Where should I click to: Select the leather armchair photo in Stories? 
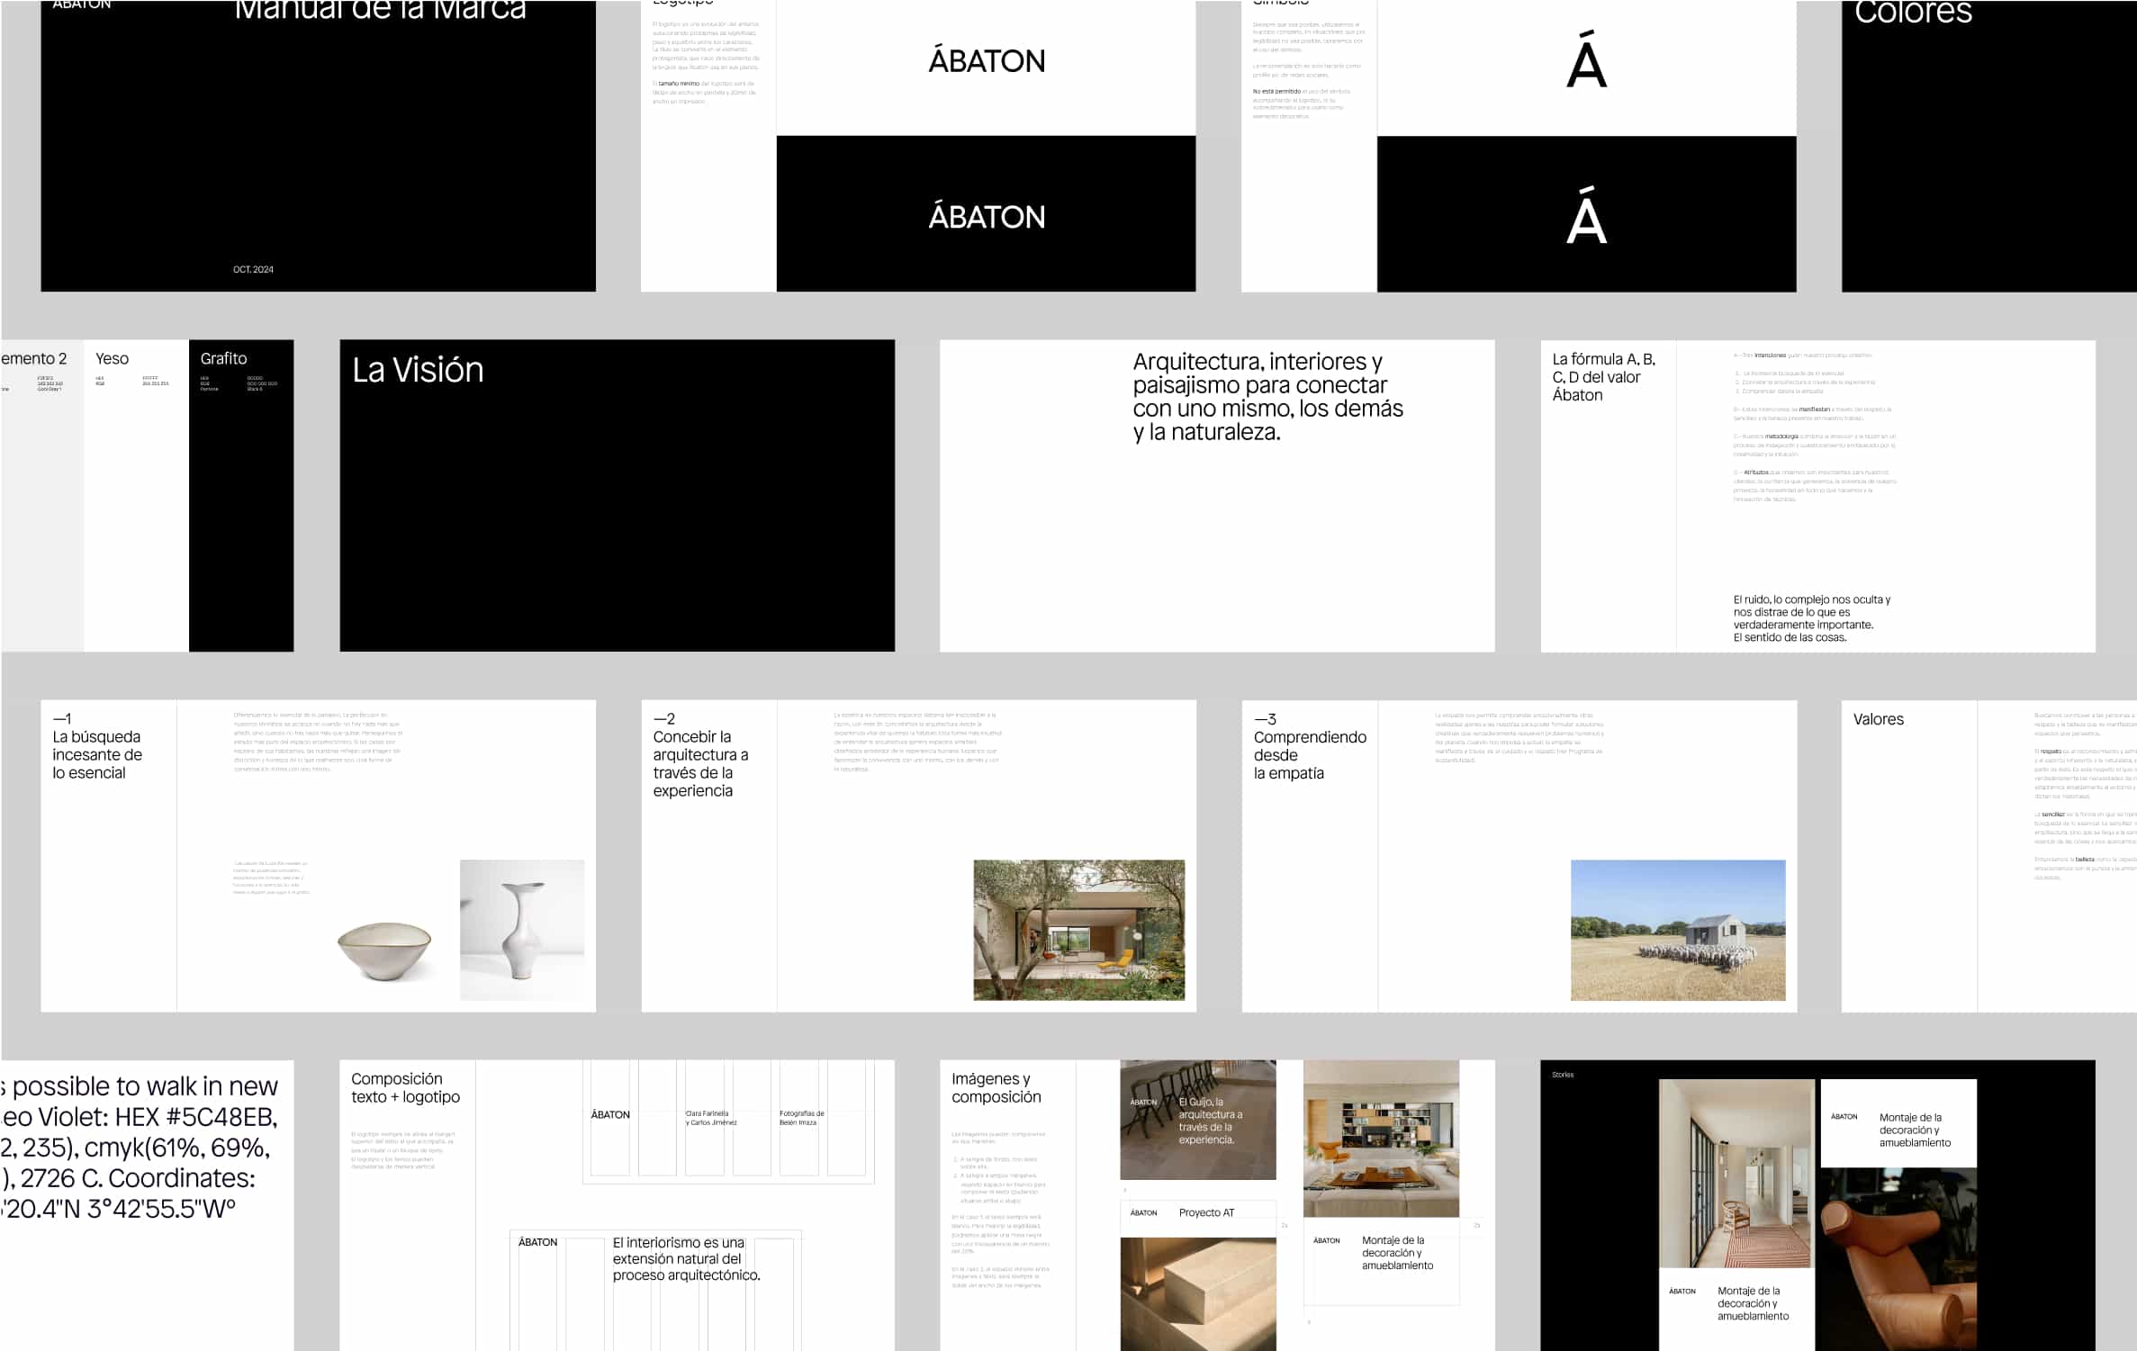coord(1898,1260)
